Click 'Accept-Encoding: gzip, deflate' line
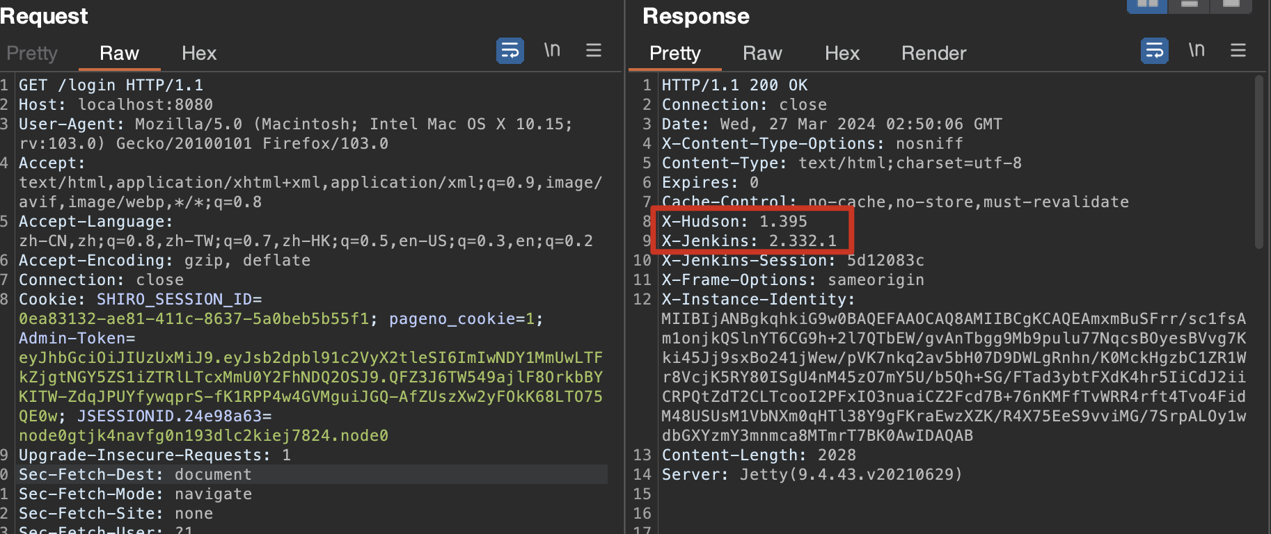The width and height of the screenshot is (1271, 534). [164, 260]
